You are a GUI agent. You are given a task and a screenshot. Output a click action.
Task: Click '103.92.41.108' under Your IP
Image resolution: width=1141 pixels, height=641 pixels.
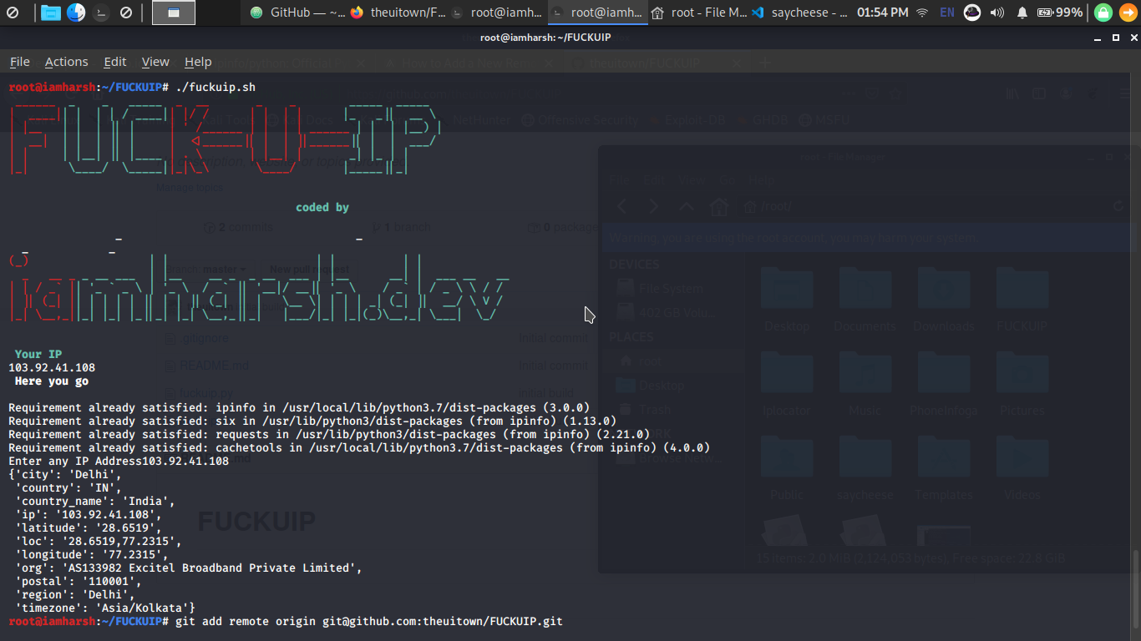point(52,368)
